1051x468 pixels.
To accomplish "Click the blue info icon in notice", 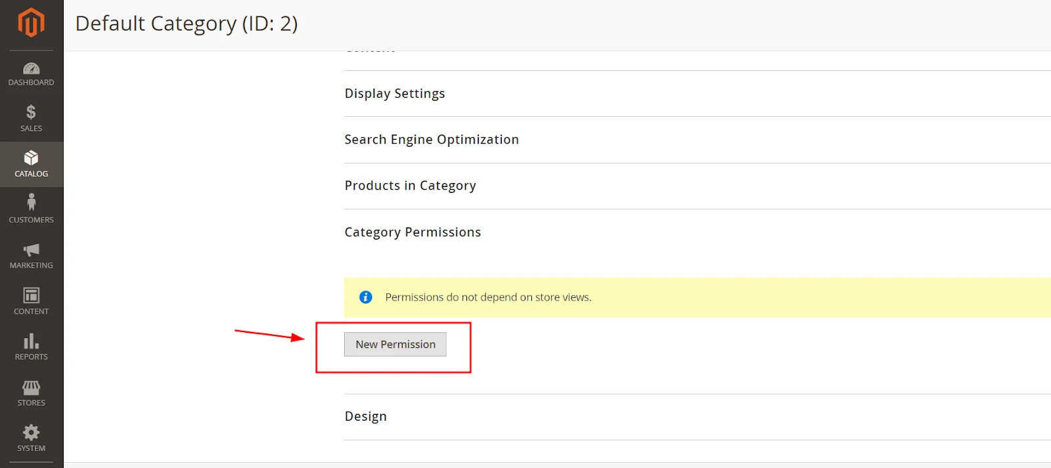I will click(366, 297).
